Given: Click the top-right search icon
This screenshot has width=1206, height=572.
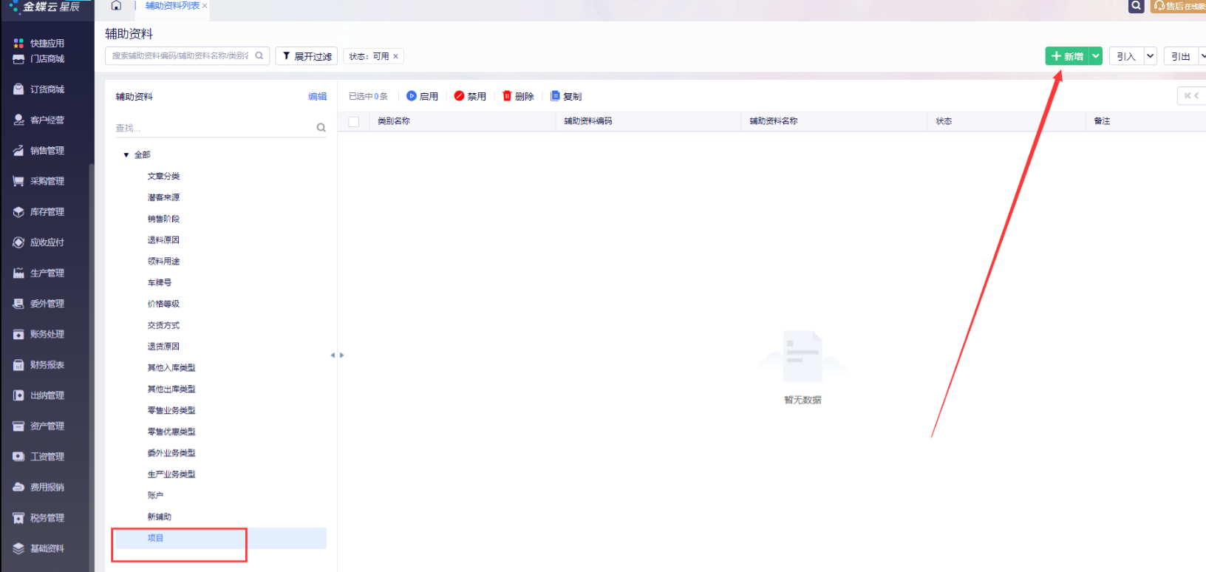Looking at the screenshot, I should click(1137, 6).
